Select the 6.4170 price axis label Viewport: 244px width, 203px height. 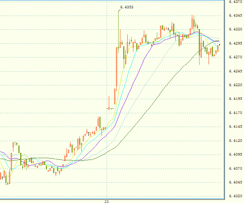pos(236,113)
